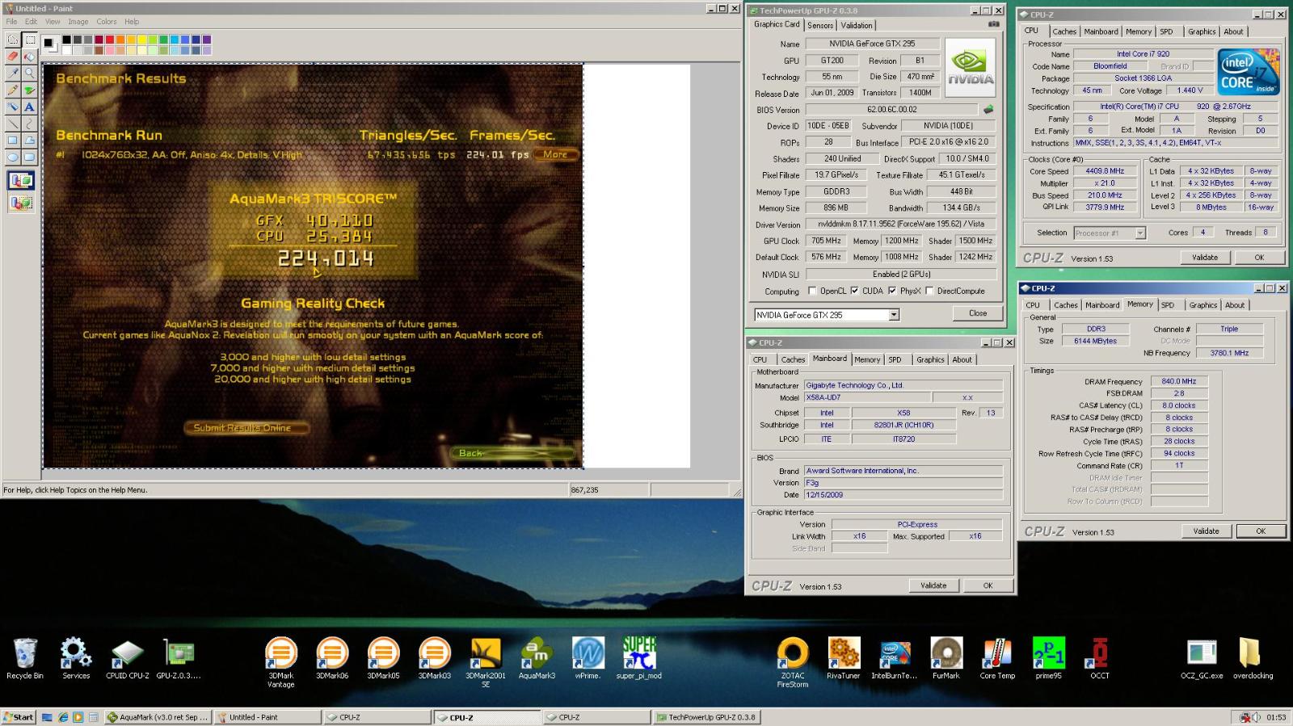Select the Polygon tool in Paint

click(x=30, y=141)
